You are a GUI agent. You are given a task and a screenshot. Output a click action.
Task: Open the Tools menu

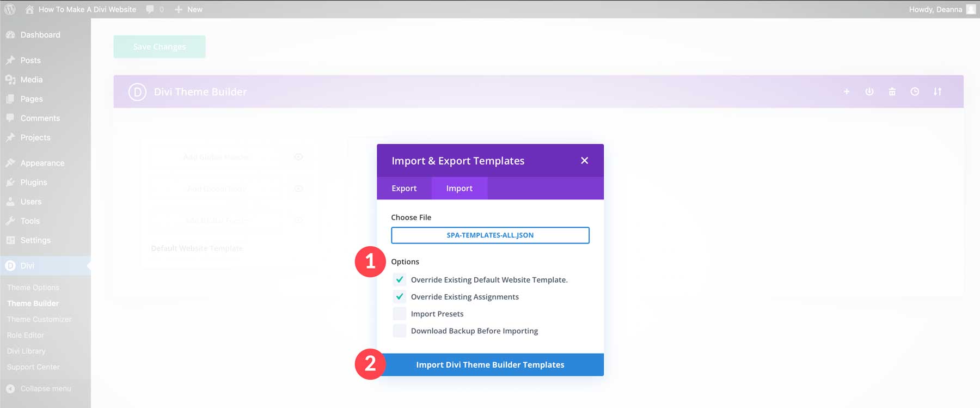pos(30,221)
